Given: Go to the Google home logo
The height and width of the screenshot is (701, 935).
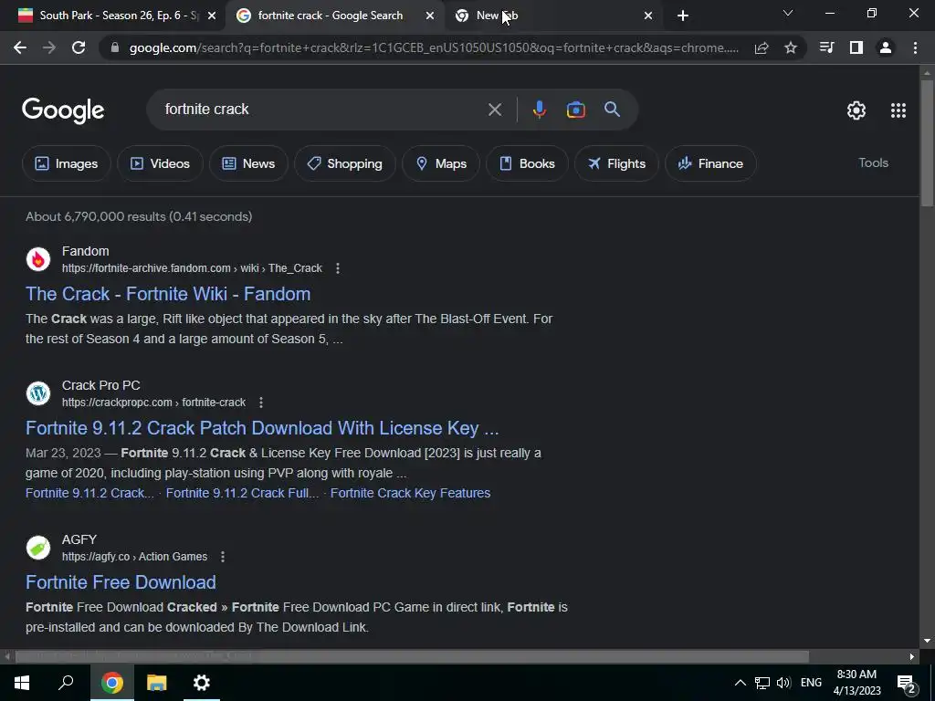Looking at the screenshot, I should point(63,110).
